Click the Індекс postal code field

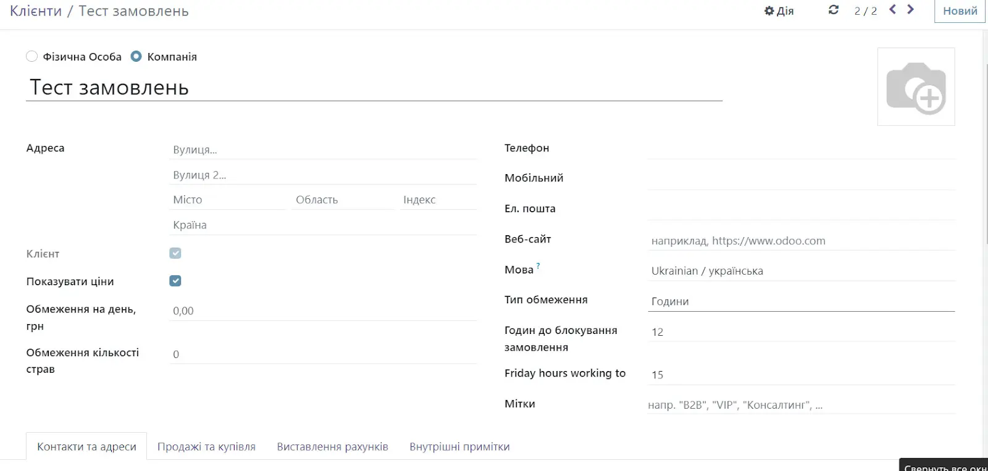[438, 200]
